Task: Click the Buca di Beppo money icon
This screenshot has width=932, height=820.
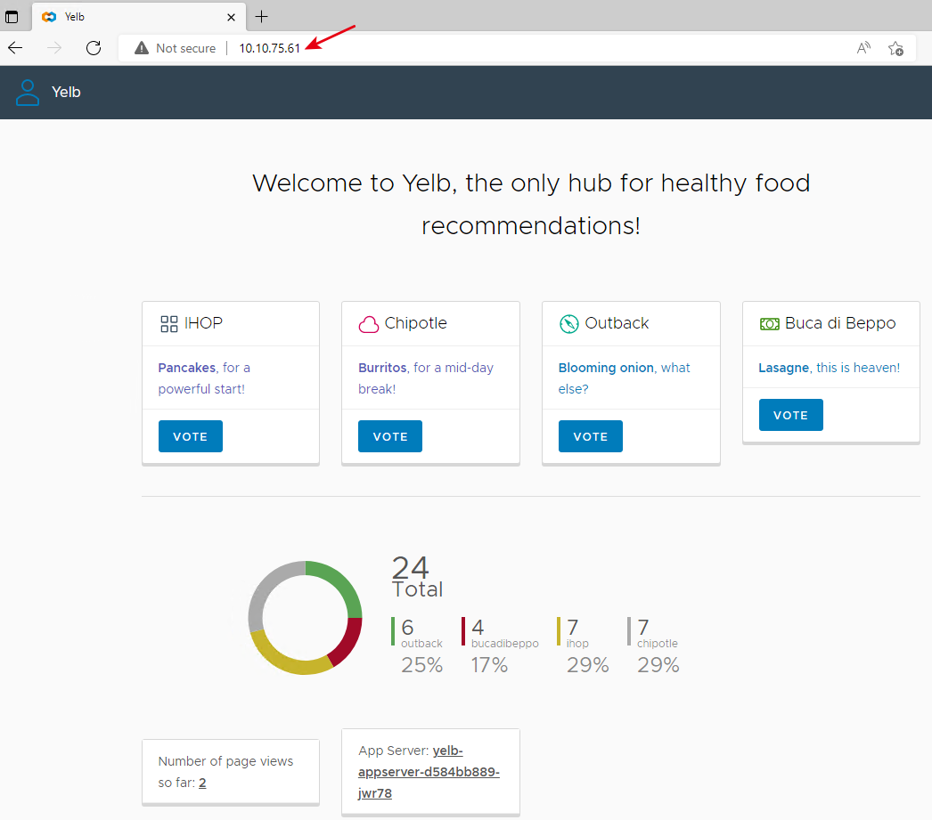Action: tap(770, 324)
